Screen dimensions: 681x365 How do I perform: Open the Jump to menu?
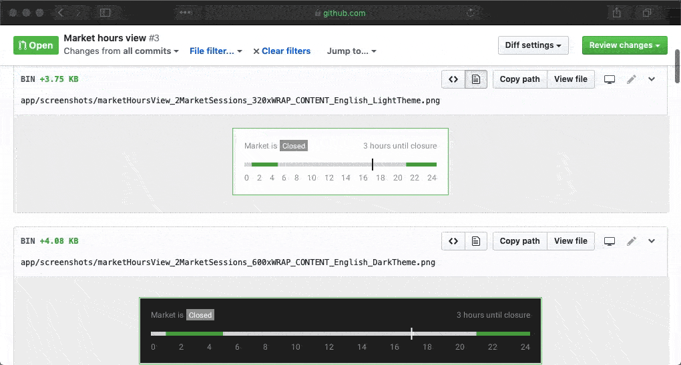[351, 51]
